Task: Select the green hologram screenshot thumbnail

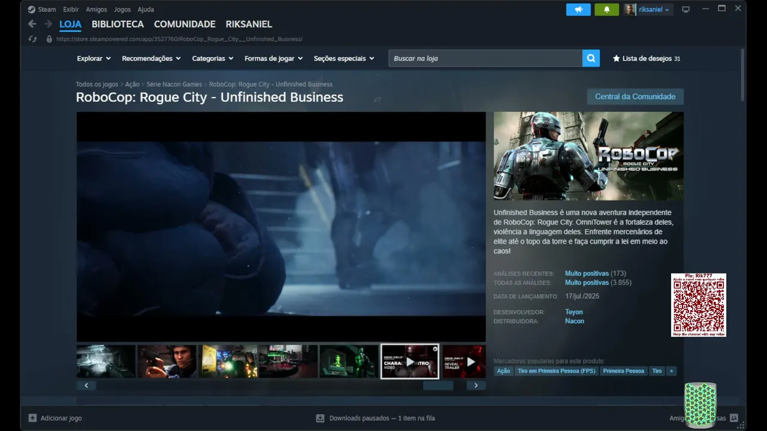Action: pyautogui.click(x=349, y=362)
